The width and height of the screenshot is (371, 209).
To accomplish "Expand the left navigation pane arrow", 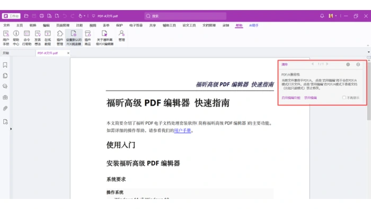I will coord(11,129).
